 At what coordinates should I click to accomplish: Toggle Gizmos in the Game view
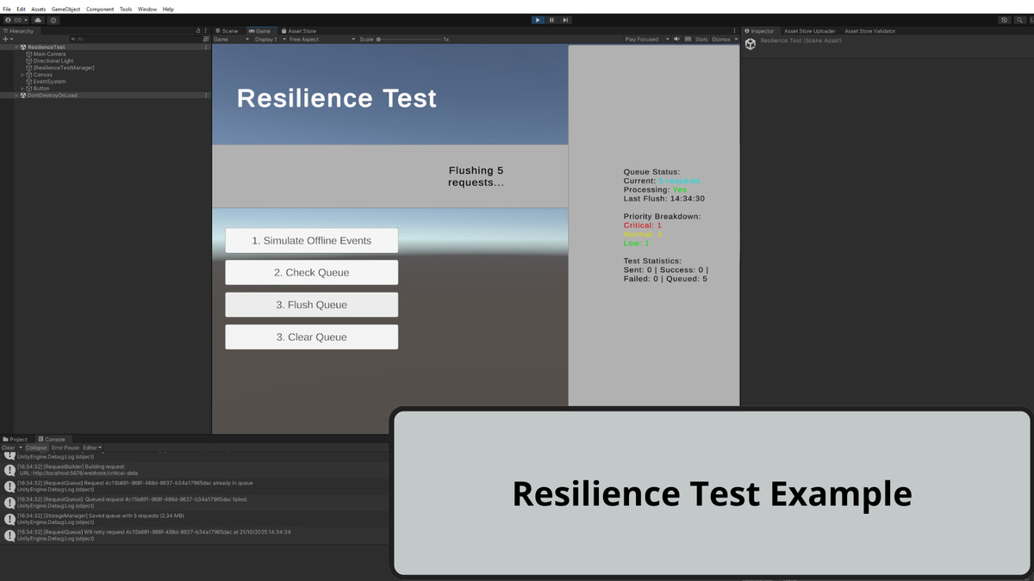(720, 40)
